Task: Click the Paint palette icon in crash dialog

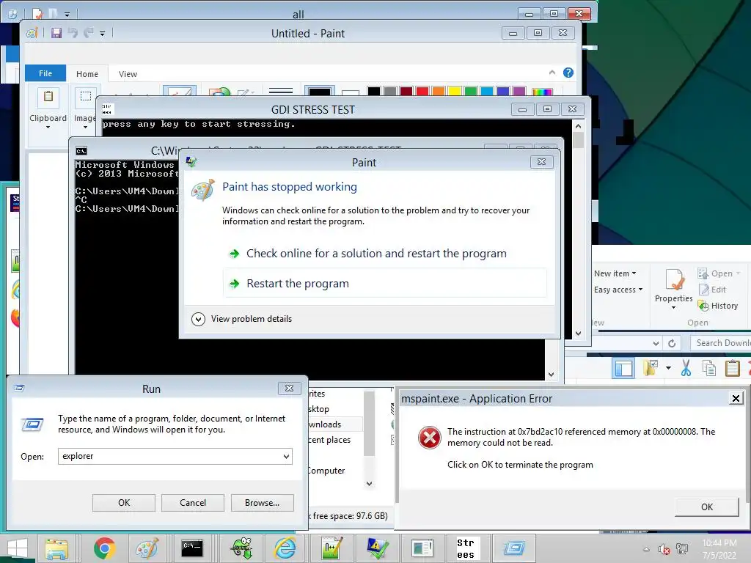Action: [202, 190]
